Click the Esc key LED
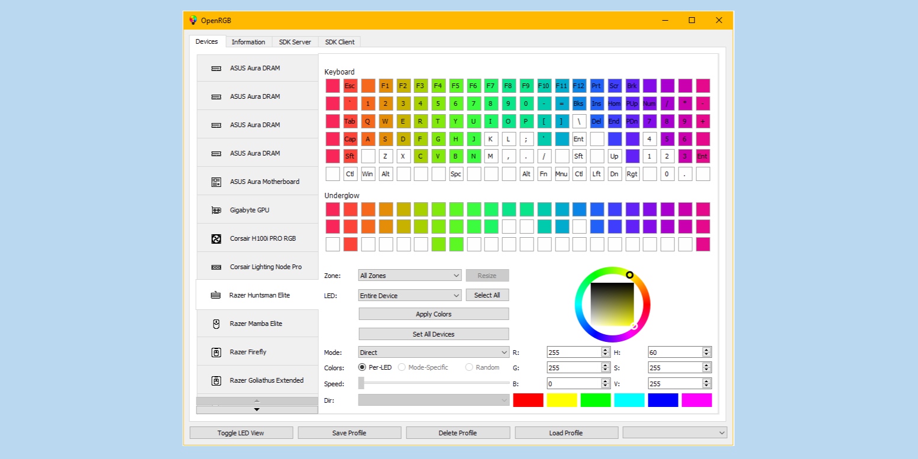 pos(350,86)
